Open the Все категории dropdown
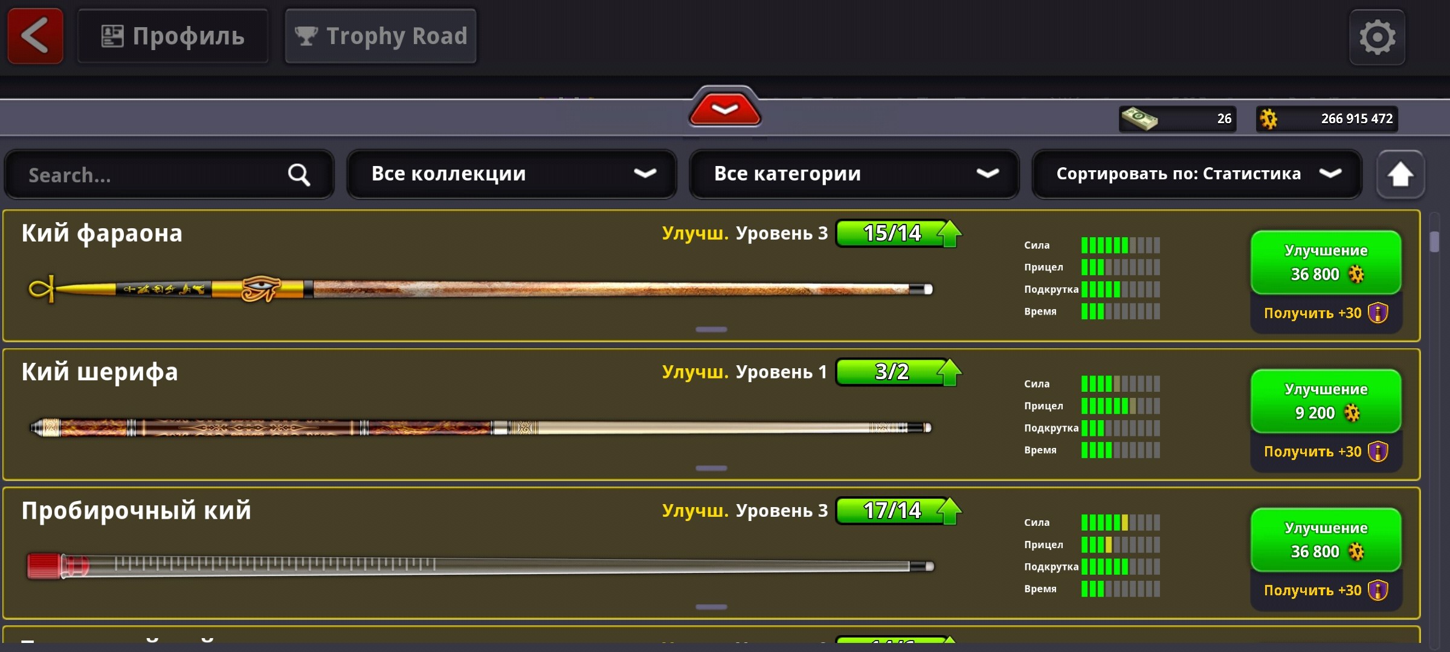This screenshot has width=1450, height=652. [854, 174]
